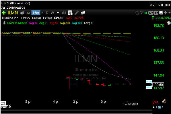Select the 15m timeframe tab
This screenshot has width=171, height=114.
(x=36, y=13)
